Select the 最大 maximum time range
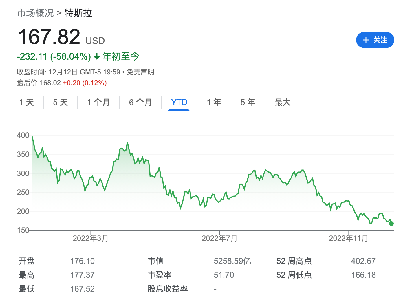 coord(283,102)
